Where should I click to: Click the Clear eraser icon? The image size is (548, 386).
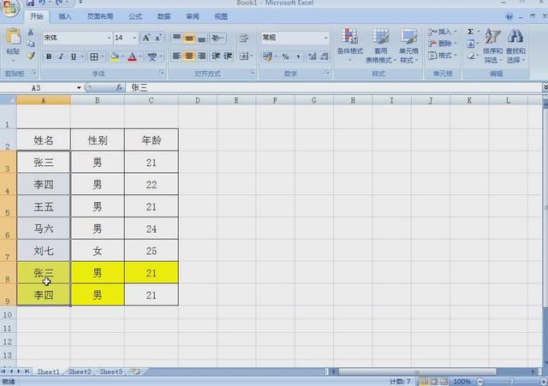pyautogui.click(x=471, y=56)
